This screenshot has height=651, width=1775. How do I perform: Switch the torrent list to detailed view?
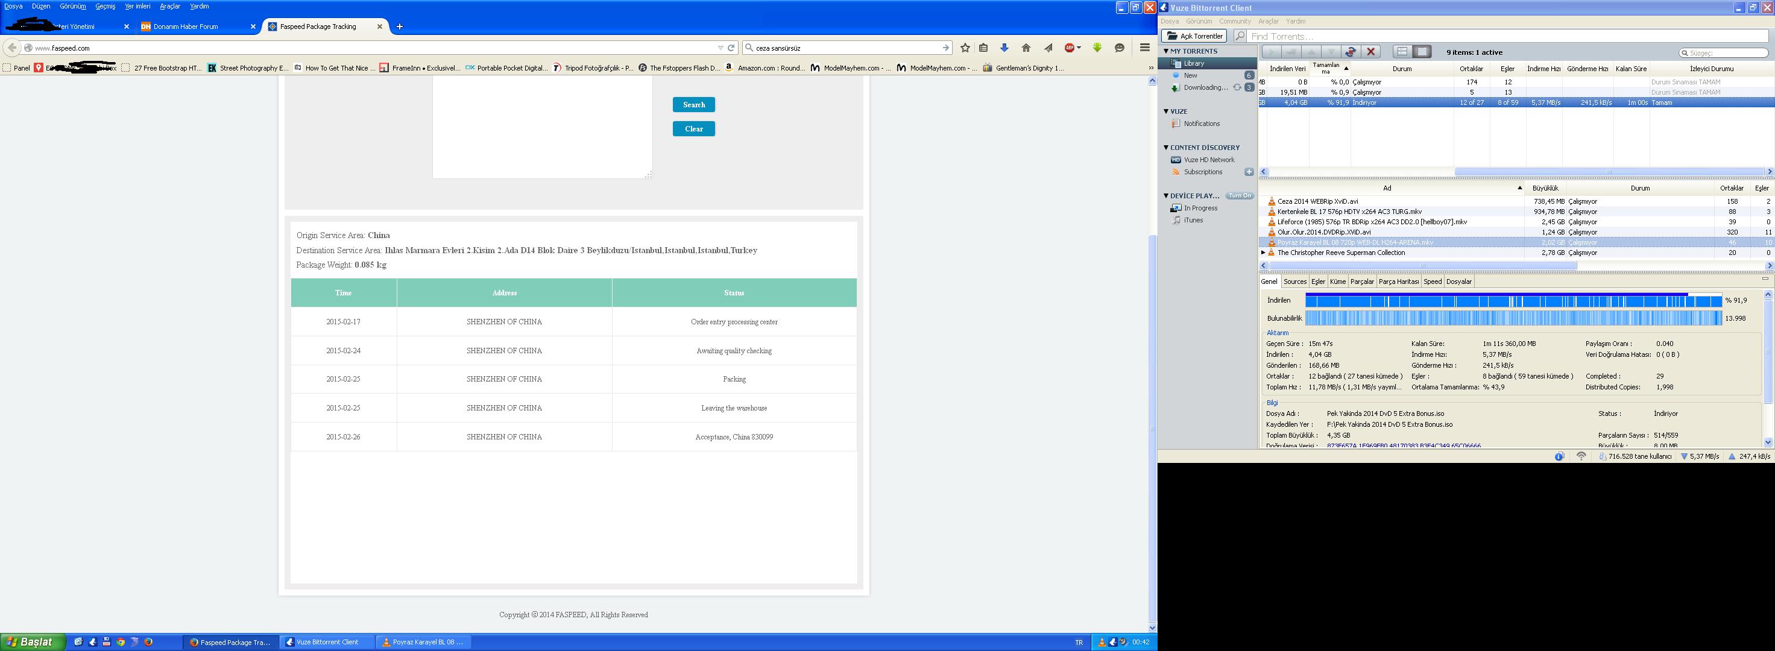(1422, 52)
